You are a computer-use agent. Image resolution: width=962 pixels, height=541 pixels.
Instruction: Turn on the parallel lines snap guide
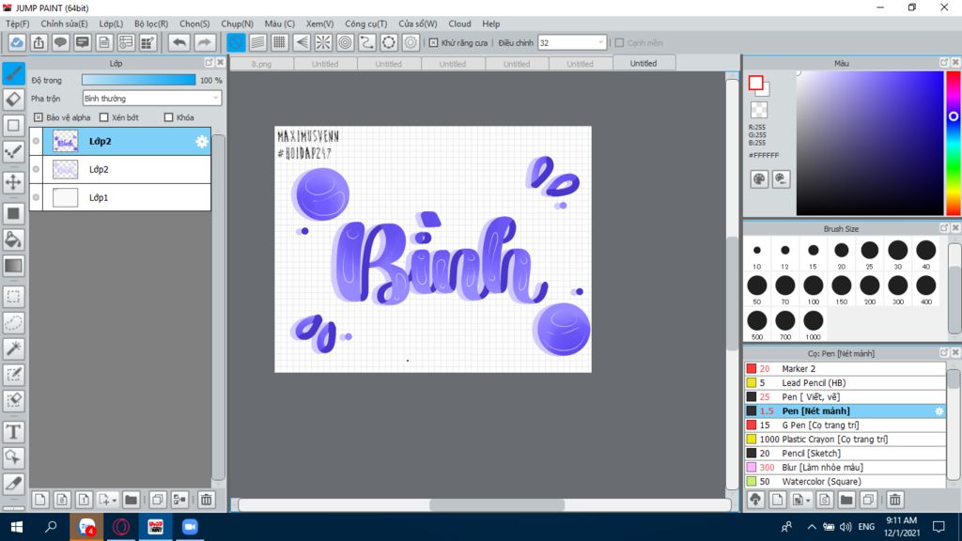point(257,42)
